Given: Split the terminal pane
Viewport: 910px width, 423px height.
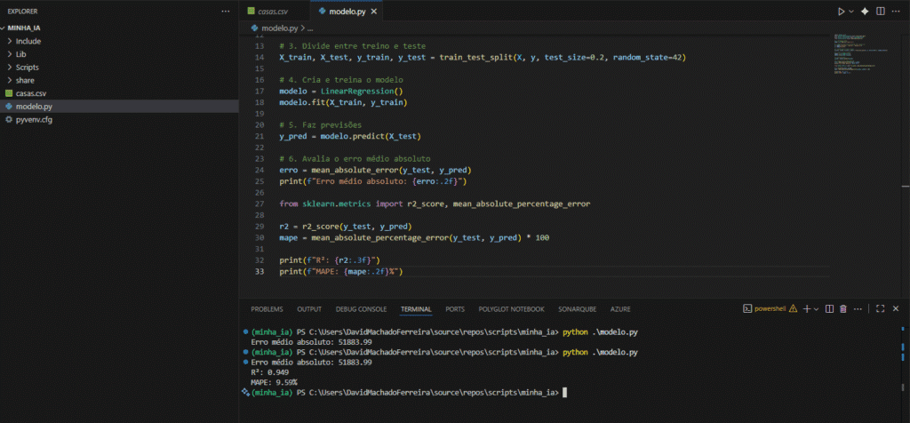Looking at the screenshot, I should coord(828,309).
